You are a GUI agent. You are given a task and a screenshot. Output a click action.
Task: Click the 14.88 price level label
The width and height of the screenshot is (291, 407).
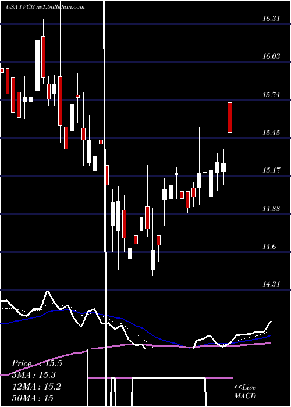[x=271, y=208]
